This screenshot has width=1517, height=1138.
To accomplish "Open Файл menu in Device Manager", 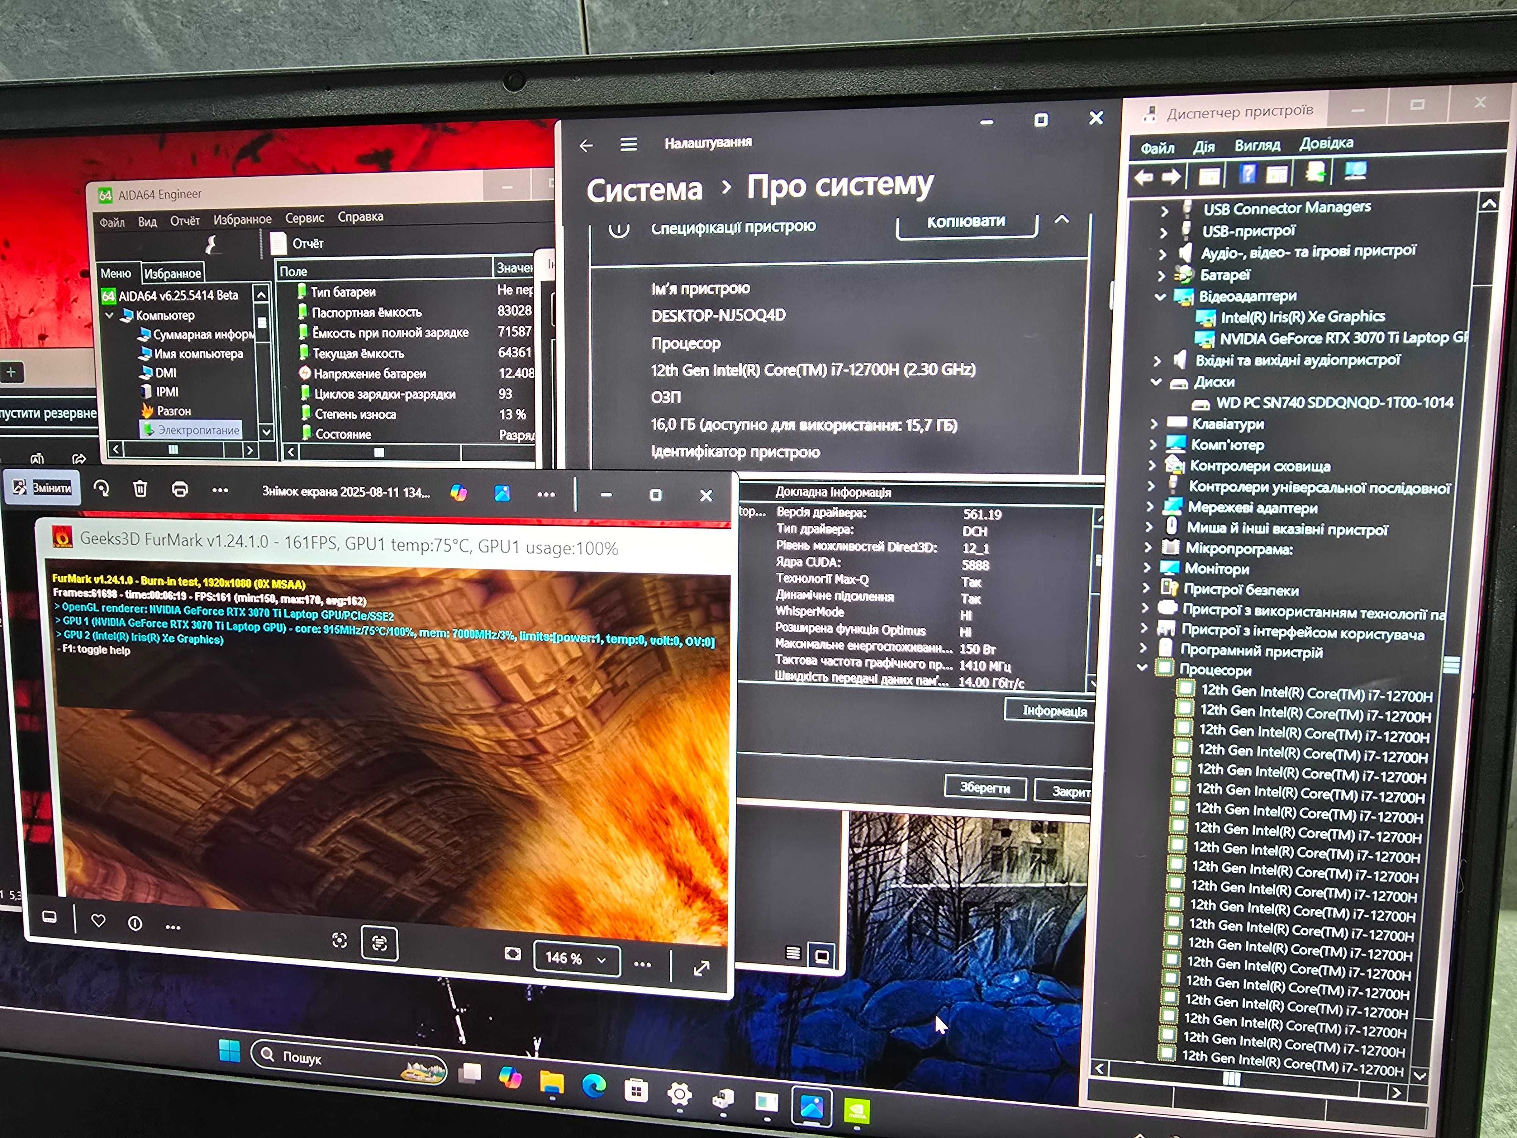I will pyautogui.click(x=1157, y=148).
